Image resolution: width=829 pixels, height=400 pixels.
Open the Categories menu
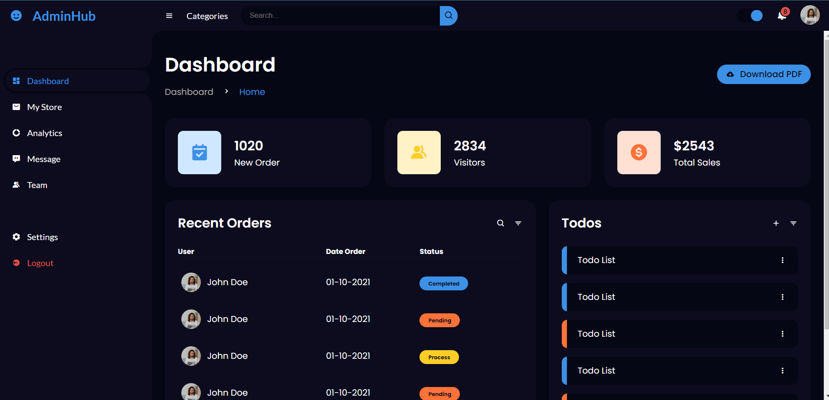[x=207, y=16]
